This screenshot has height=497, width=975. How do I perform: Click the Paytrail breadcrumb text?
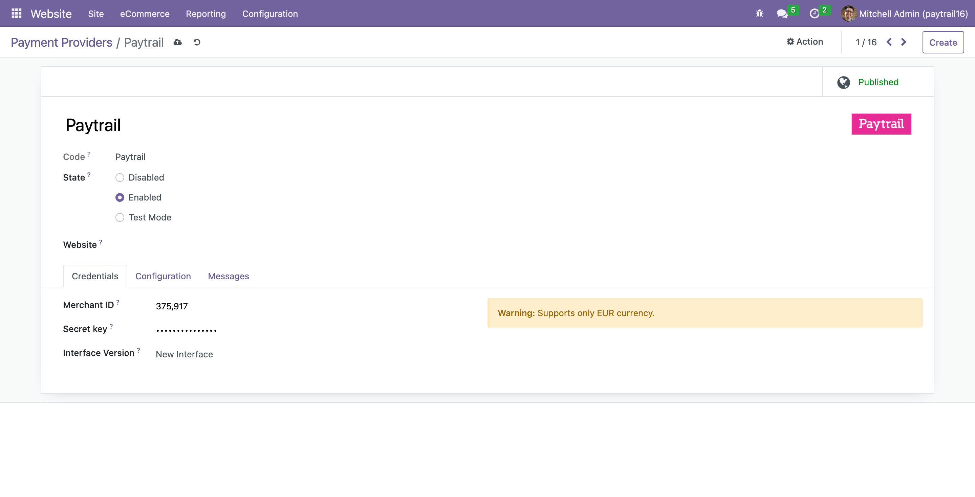144,42
